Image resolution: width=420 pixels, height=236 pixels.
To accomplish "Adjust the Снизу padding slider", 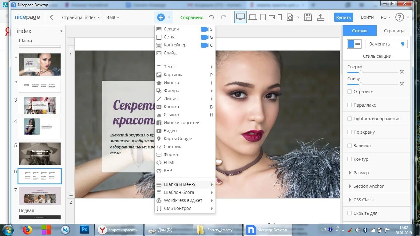I will (x=361, y=84).
